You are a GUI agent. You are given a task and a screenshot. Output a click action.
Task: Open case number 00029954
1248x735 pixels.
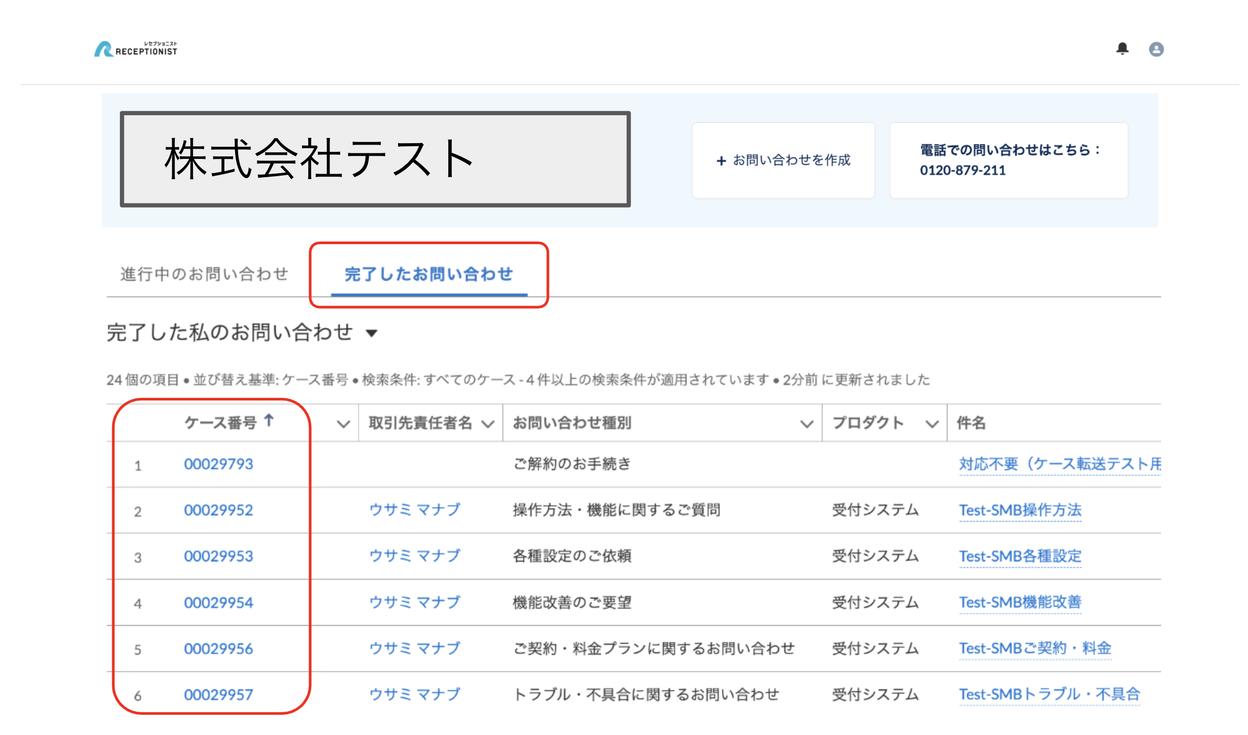coord(218,603)
